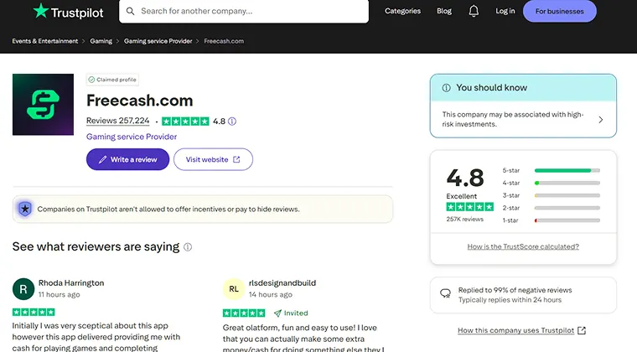637x352 pixels.
Task: Click the shield star icon in incentives notice
Action: [25, 209]
